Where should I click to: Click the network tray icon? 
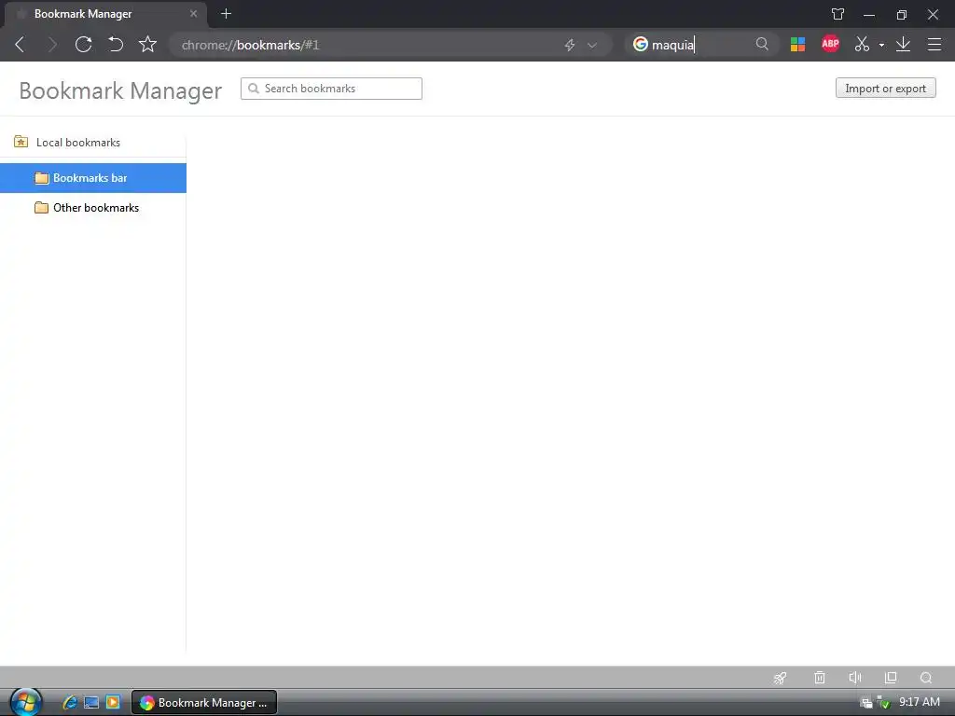tap(867, 703)
